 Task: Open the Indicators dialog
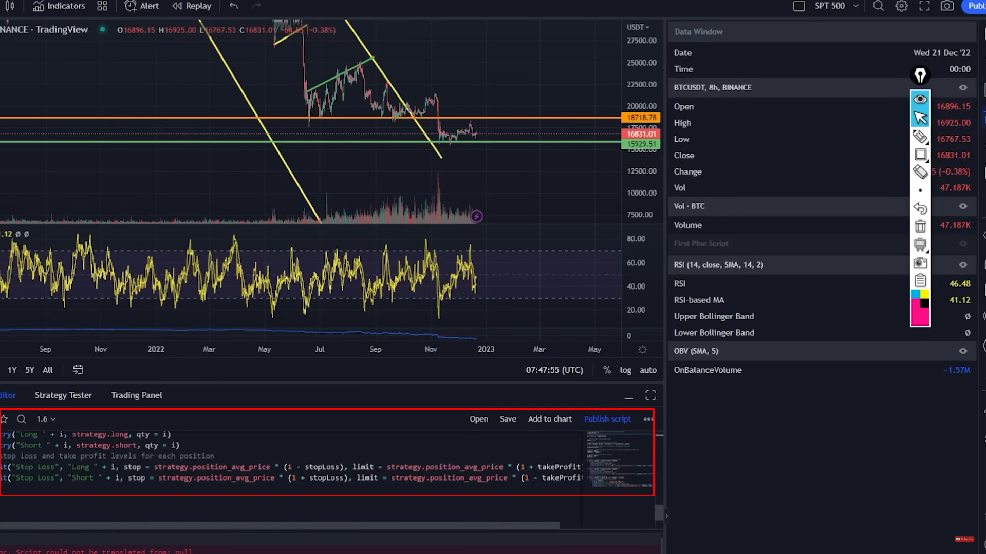[59, 6]
